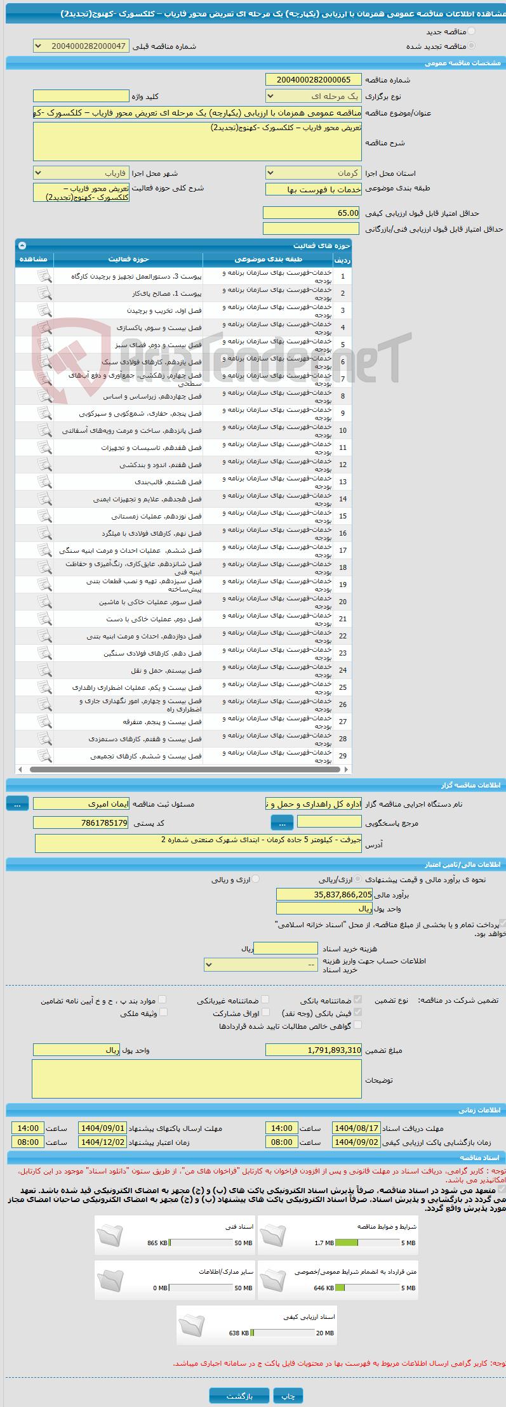Toggle the ضمانتنامه غیربانکی checkbox
This screenshot has height=1407, width=506.
265,1000
